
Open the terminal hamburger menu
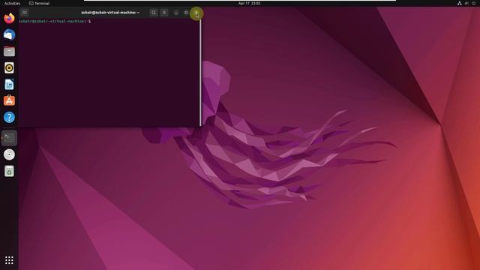click(164, 13)
